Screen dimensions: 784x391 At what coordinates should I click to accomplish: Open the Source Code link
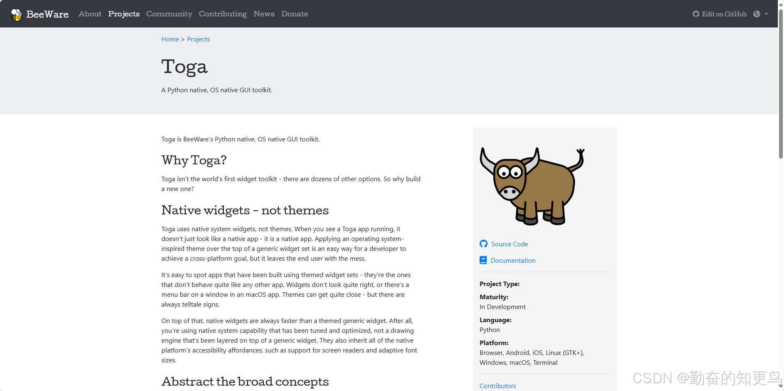(510, 244)
